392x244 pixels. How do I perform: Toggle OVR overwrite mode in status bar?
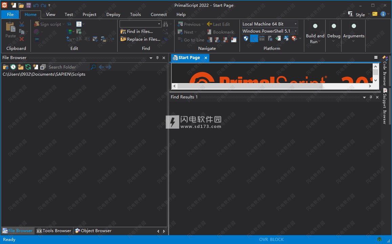(x=264, y=240)
